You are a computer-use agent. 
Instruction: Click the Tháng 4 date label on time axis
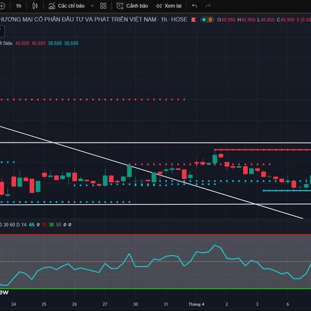coord(195,304)
